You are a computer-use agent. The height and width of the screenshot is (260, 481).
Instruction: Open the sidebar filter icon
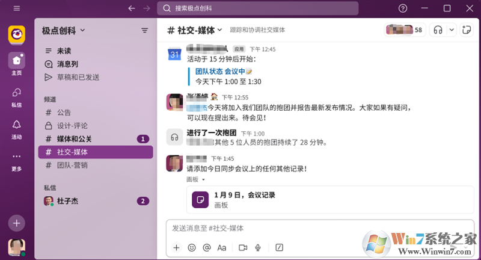coord(144,30)
